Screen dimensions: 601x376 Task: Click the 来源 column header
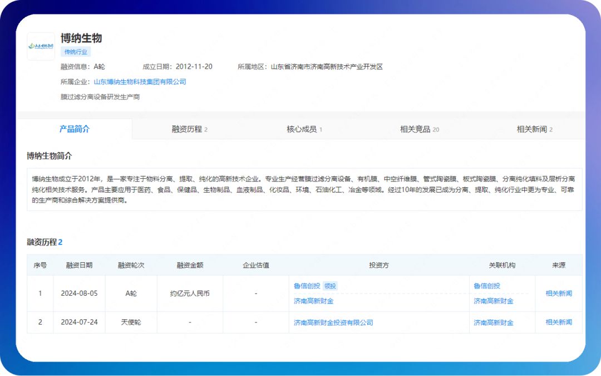(559, 265)
